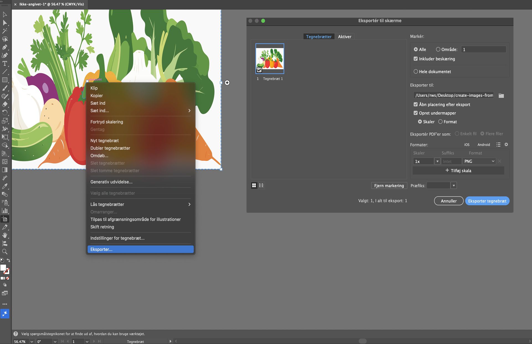Select the Hand tool
Image resolution: width=532 pixels, height=344 pixels.
pyautogui.click(x=5, y=235)
